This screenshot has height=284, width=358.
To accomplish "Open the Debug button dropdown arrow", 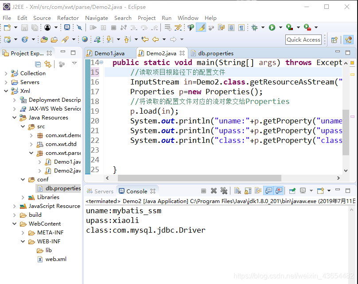I will click(x=263, y=27).
